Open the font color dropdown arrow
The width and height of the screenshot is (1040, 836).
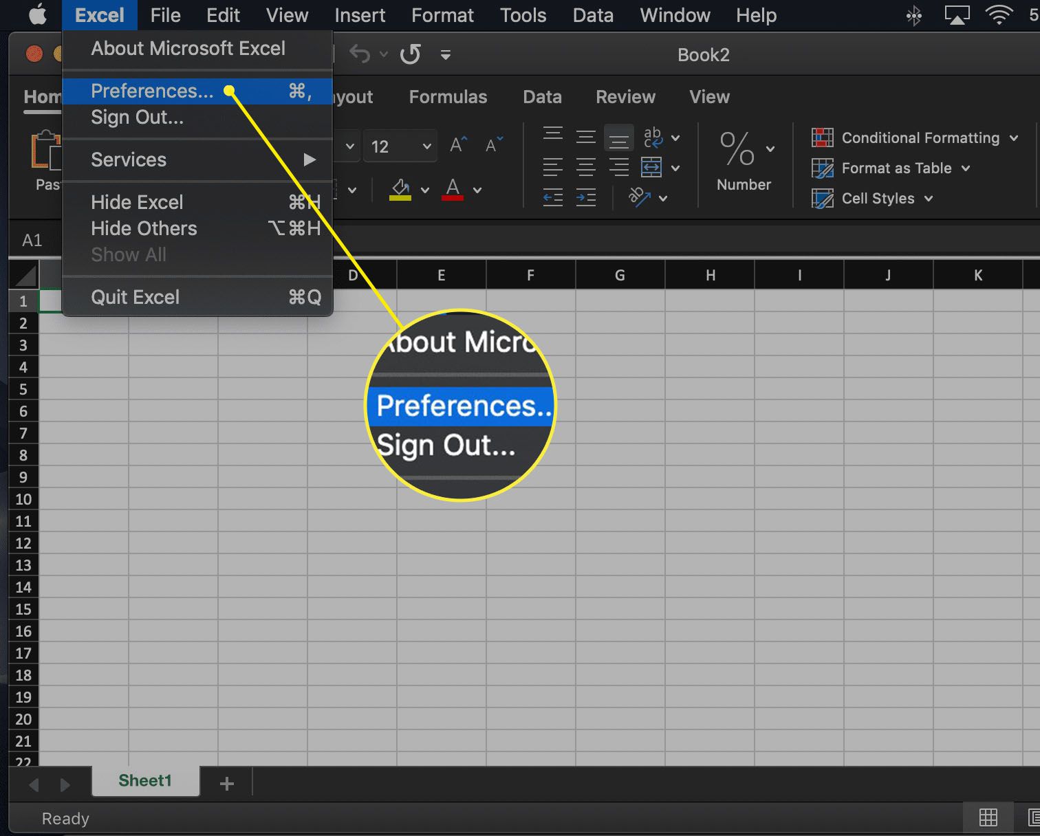tap(477, 190)
